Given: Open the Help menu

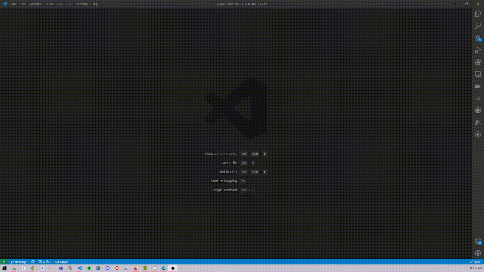Looking at the screenshot, I should coord(95,4).
